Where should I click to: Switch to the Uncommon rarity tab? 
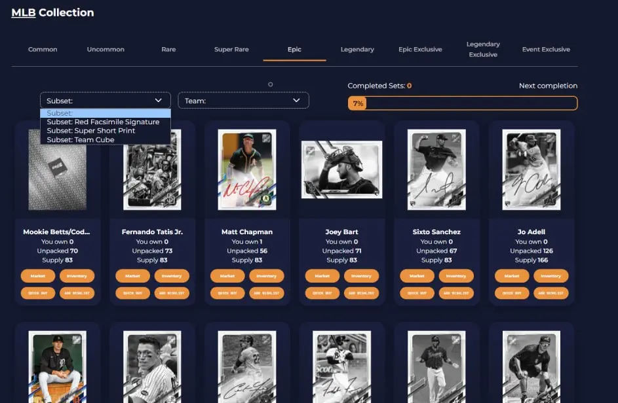coord(106,49)
